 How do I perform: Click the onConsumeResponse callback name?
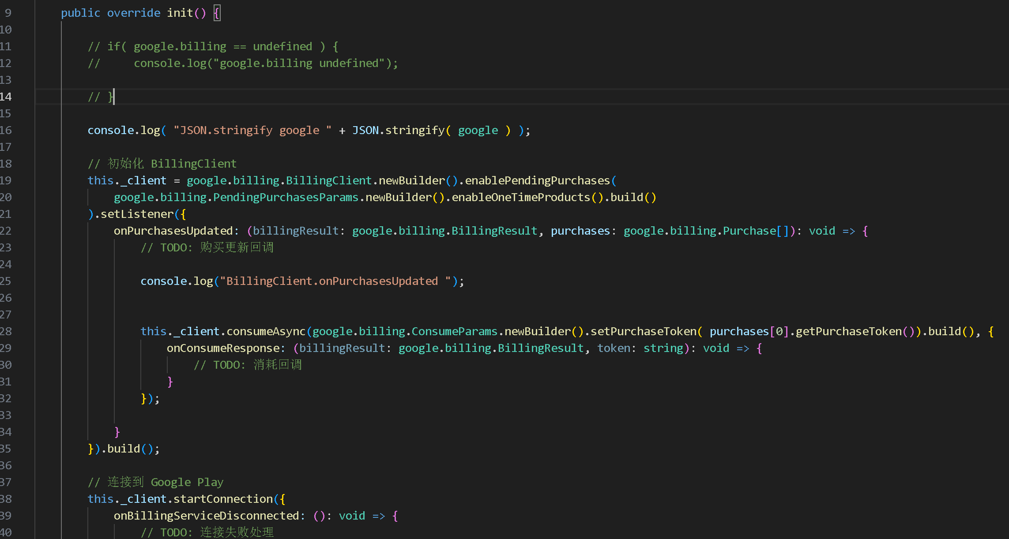223,348
